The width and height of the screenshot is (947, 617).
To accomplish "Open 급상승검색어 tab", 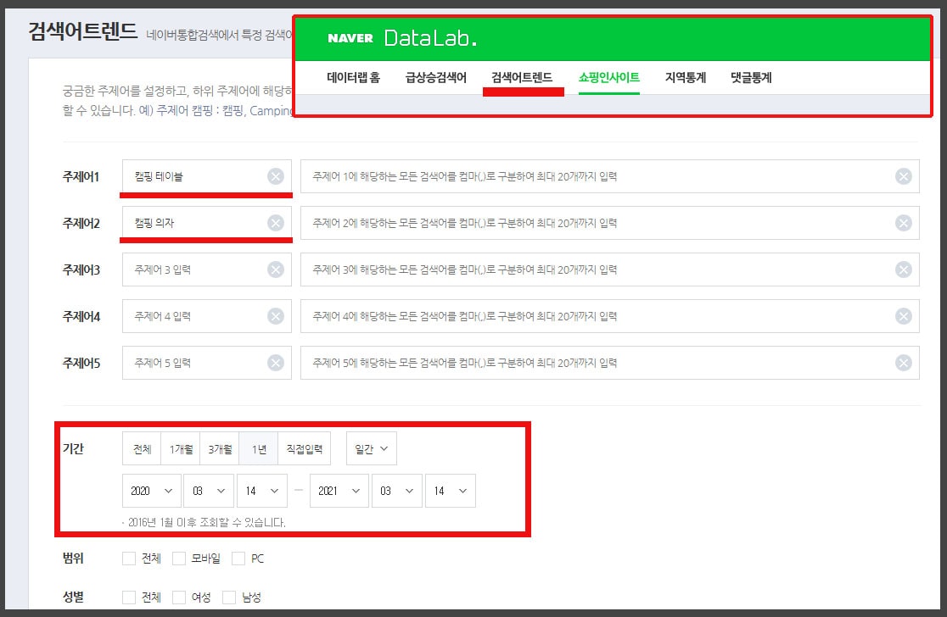I will coord(435,77).
